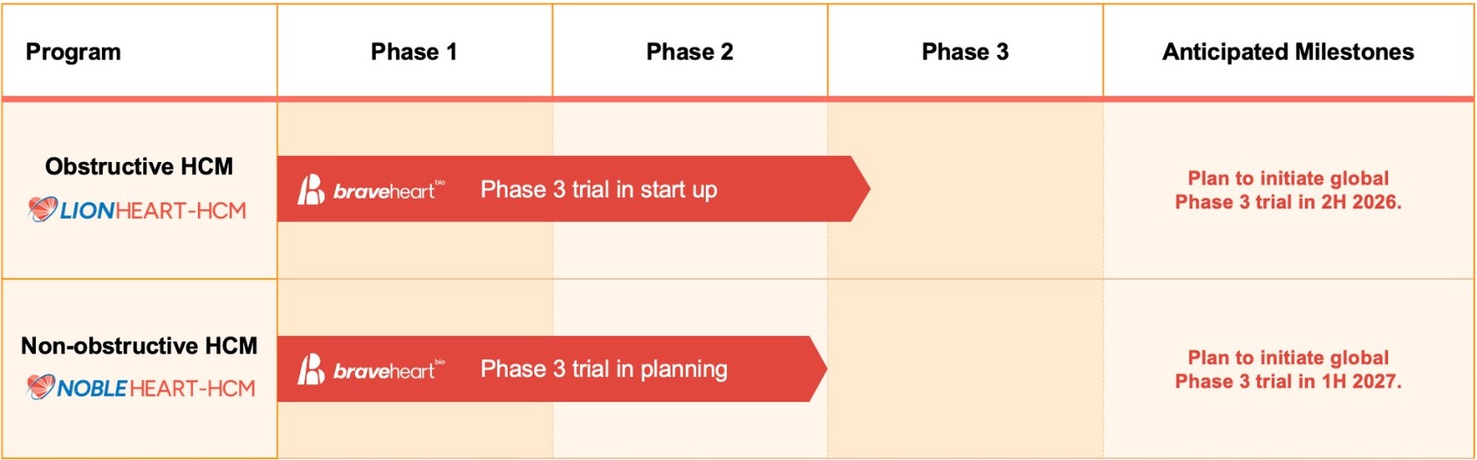1477x460 pixels.
Task: Open the LIONHEART-HCM trial name text
Action: [x=154, y=211]
